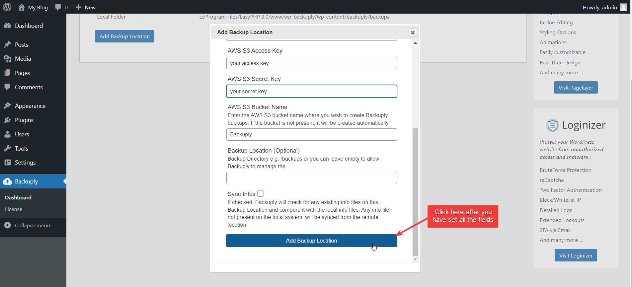Click the reCaptcha text

551,180
